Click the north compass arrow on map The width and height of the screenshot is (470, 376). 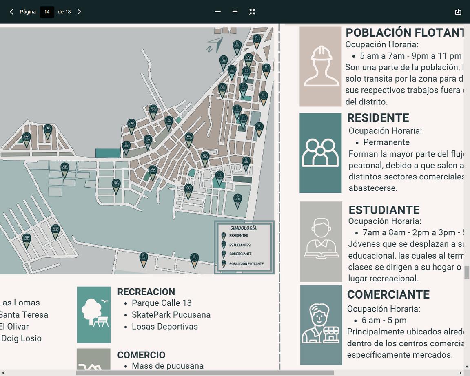[215, 45]
